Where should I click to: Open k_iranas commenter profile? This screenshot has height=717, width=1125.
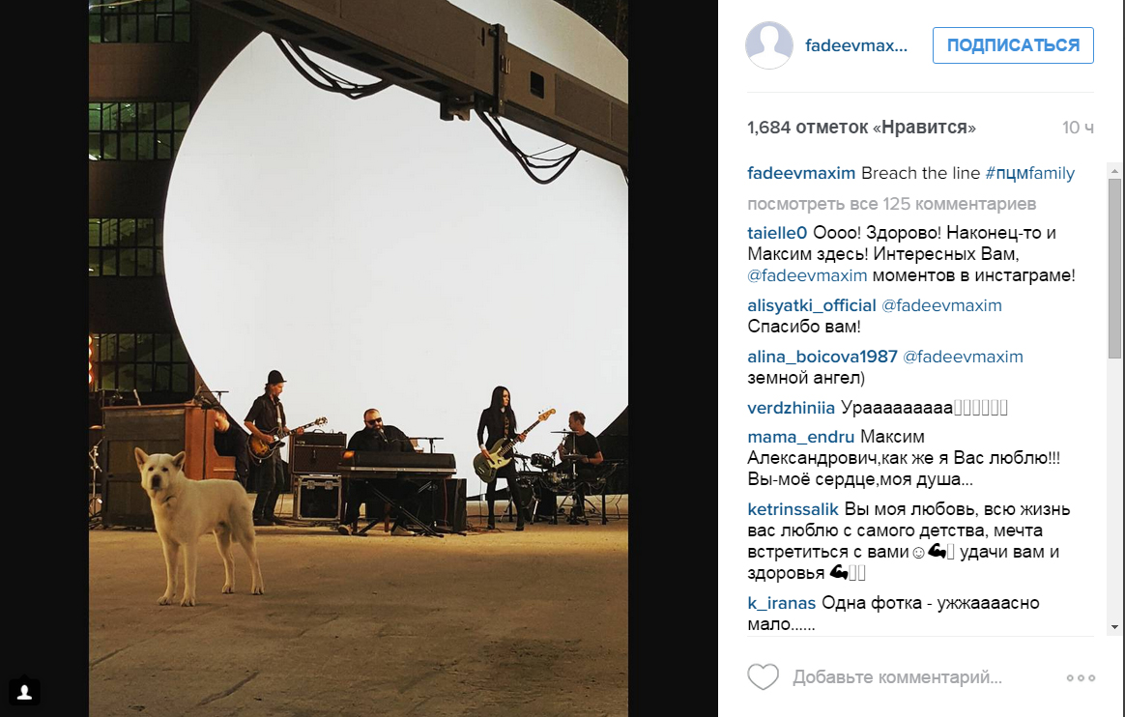[x=781, y=603]
